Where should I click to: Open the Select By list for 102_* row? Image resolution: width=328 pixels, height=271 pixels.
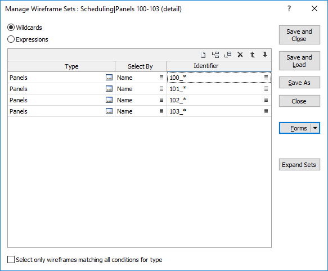tap(161, 100)
